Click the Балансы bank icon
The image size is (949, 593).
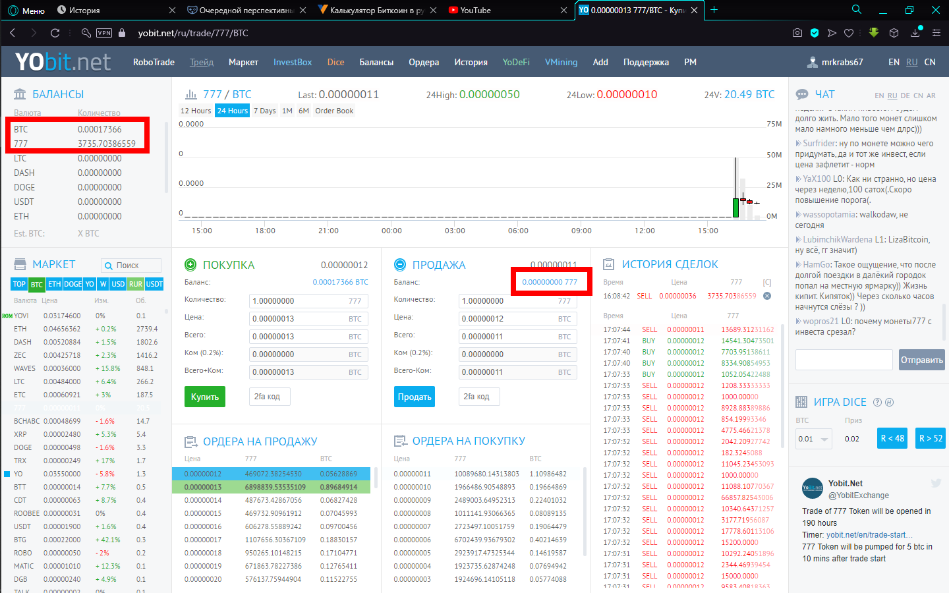(x=20, y=94)
